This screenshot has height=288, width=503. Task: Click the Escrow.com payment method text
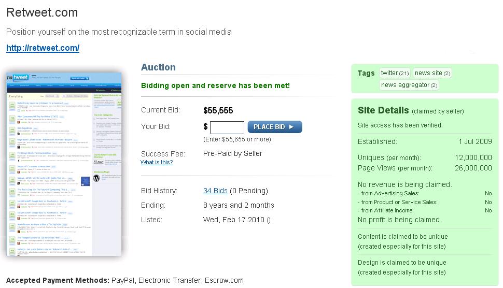pos(224,280)
